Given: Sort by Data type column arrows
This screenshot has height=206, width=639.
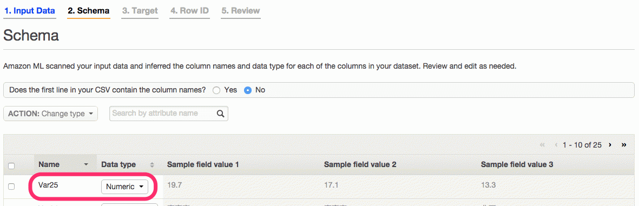Looking at the screenshot, I should pyautogui.click(x=152, y=165).
